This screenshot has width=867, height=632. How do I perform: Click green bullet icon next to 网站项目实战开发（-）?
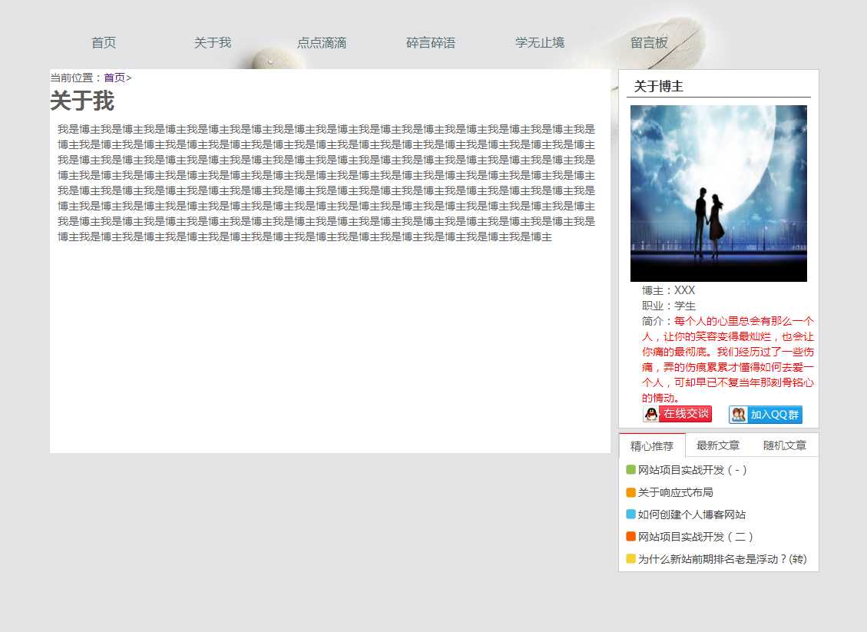pos(630,470)
